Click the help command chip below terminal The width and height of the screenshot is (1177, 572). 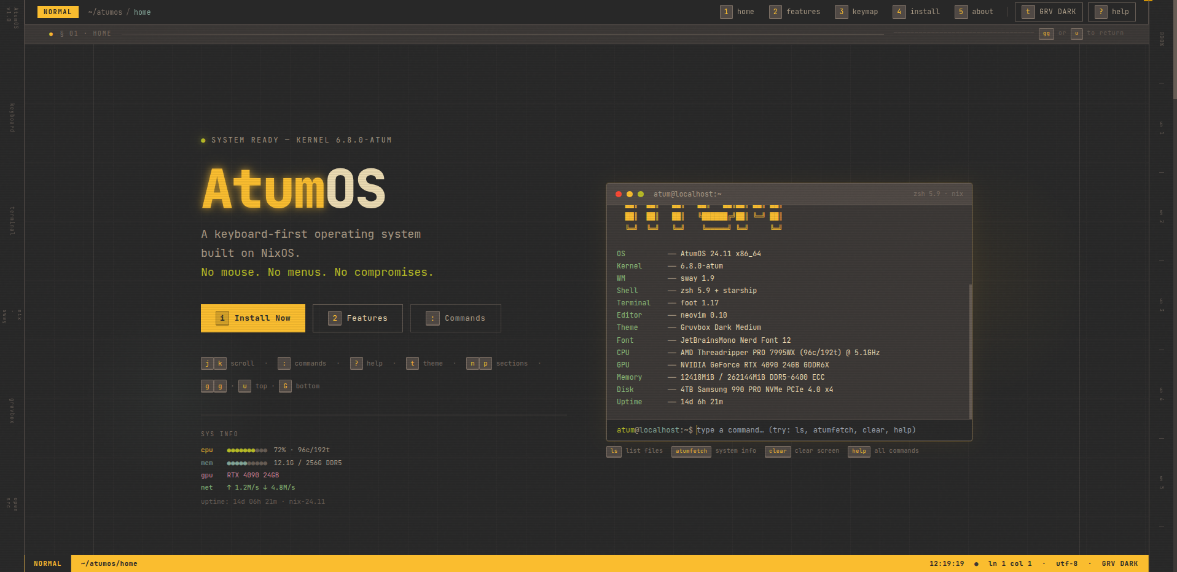[x=859, y=452]
